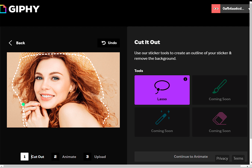Click the 'Tools' label
This screenshot has width=252, height=168.
coord(139,71)
